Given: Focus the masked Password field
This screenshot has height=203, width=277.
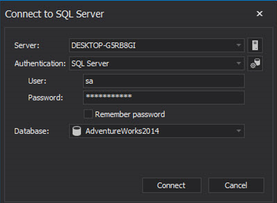Looking at the screenshot, I should coord(164,98).
